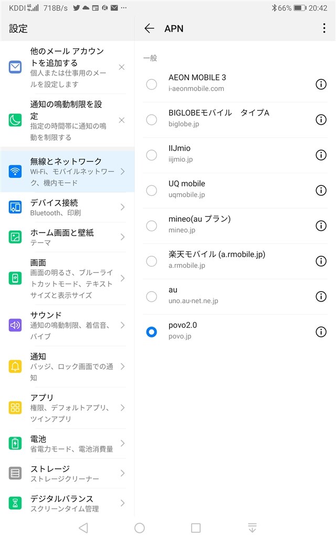Open info for au APN
Viewport: 336px width, 539px height.
(x=321, y=296)
